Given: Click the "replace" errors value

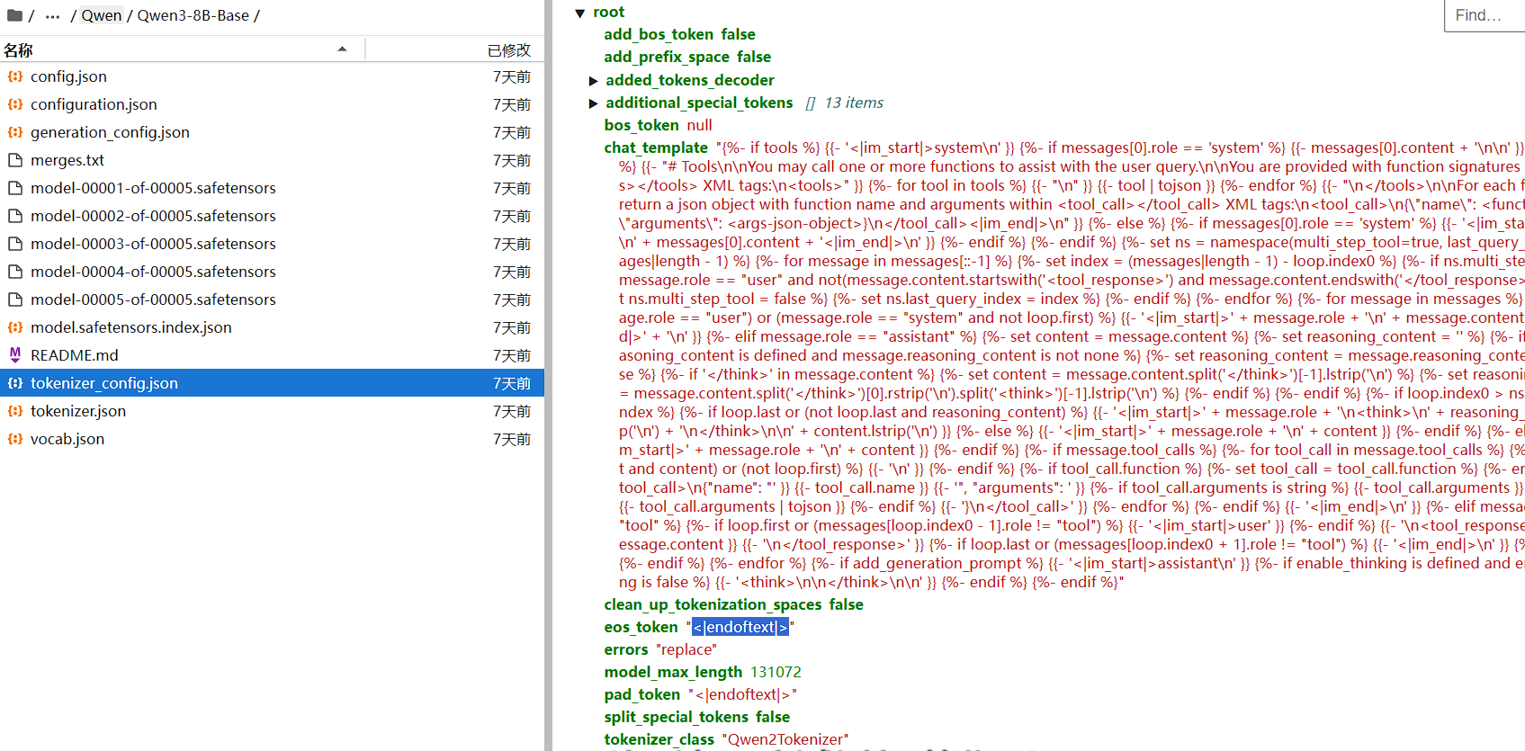Looking at the screenshot, I should (686, 649).
